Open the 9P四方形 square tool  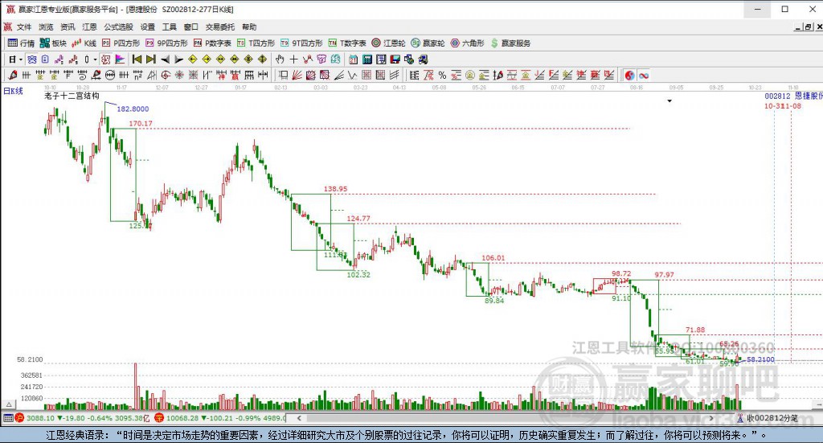166,43
